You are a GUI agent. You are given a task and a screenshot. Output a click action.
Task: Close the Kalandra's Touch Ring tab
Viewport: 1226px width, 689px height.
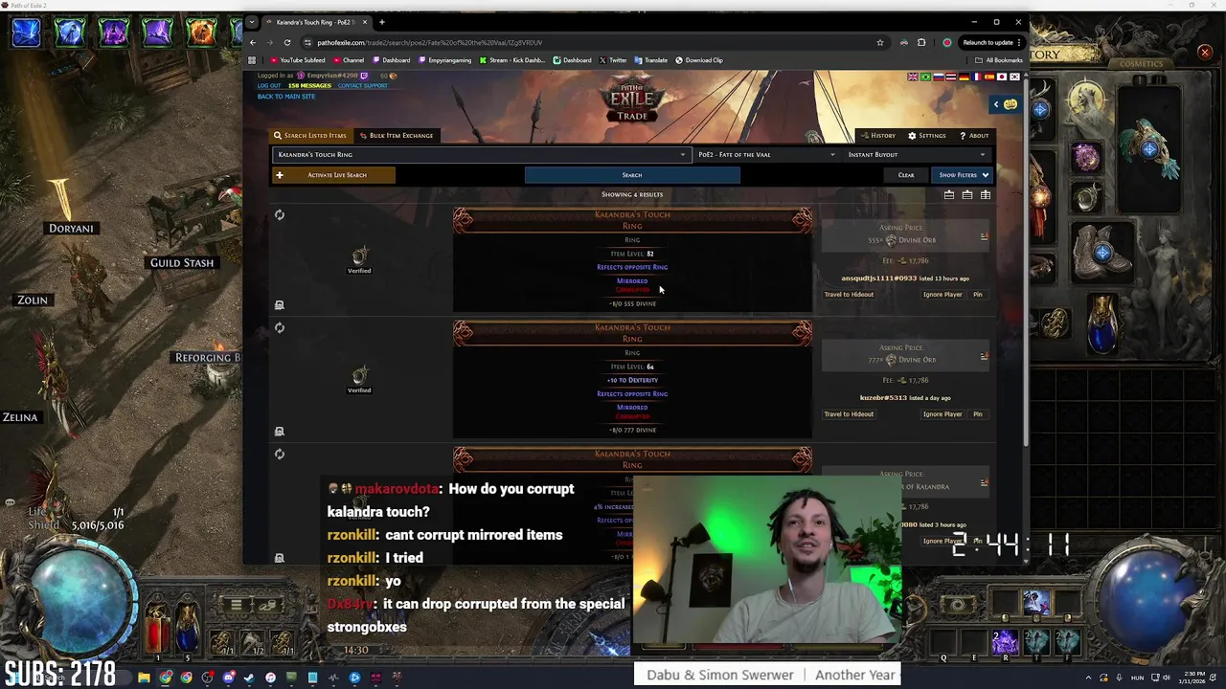364,22
